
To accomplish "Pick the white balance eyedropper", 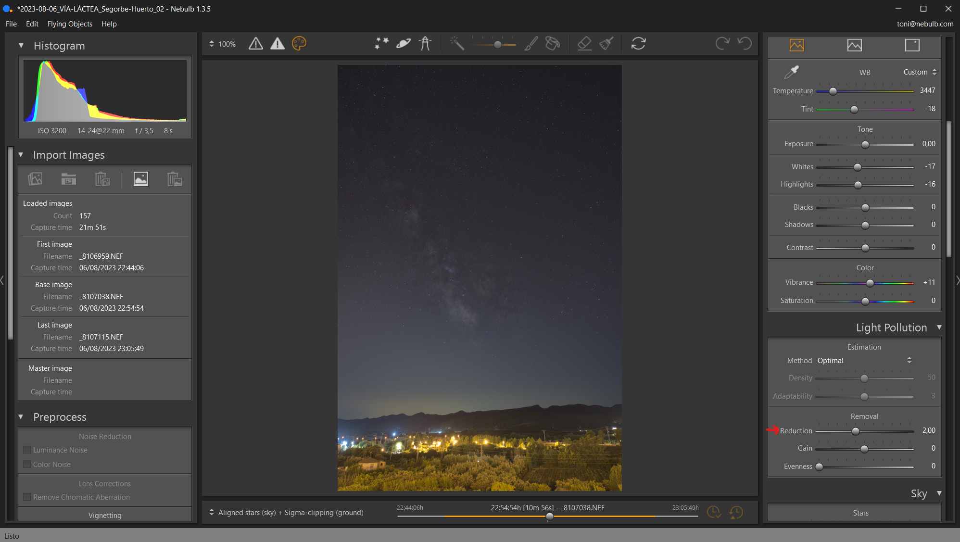I will click(791, 72).
